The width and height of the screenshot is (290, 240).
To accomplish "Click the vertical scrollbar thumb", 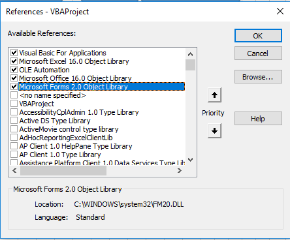I will click(191, 65).
